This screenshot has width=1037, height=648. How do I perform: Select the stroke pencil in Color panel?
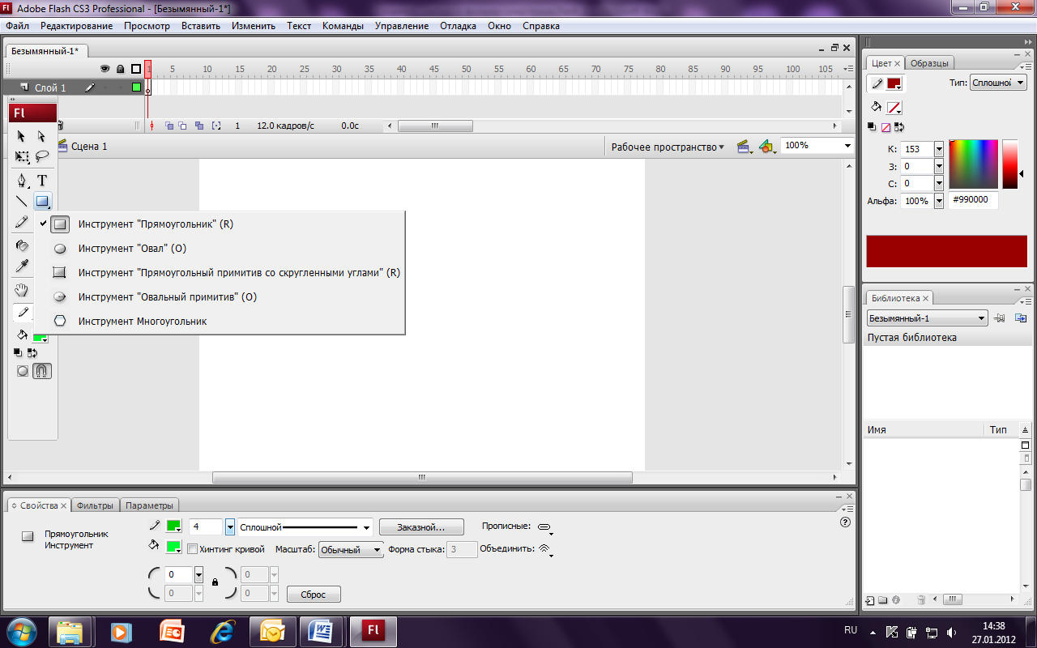877,83
